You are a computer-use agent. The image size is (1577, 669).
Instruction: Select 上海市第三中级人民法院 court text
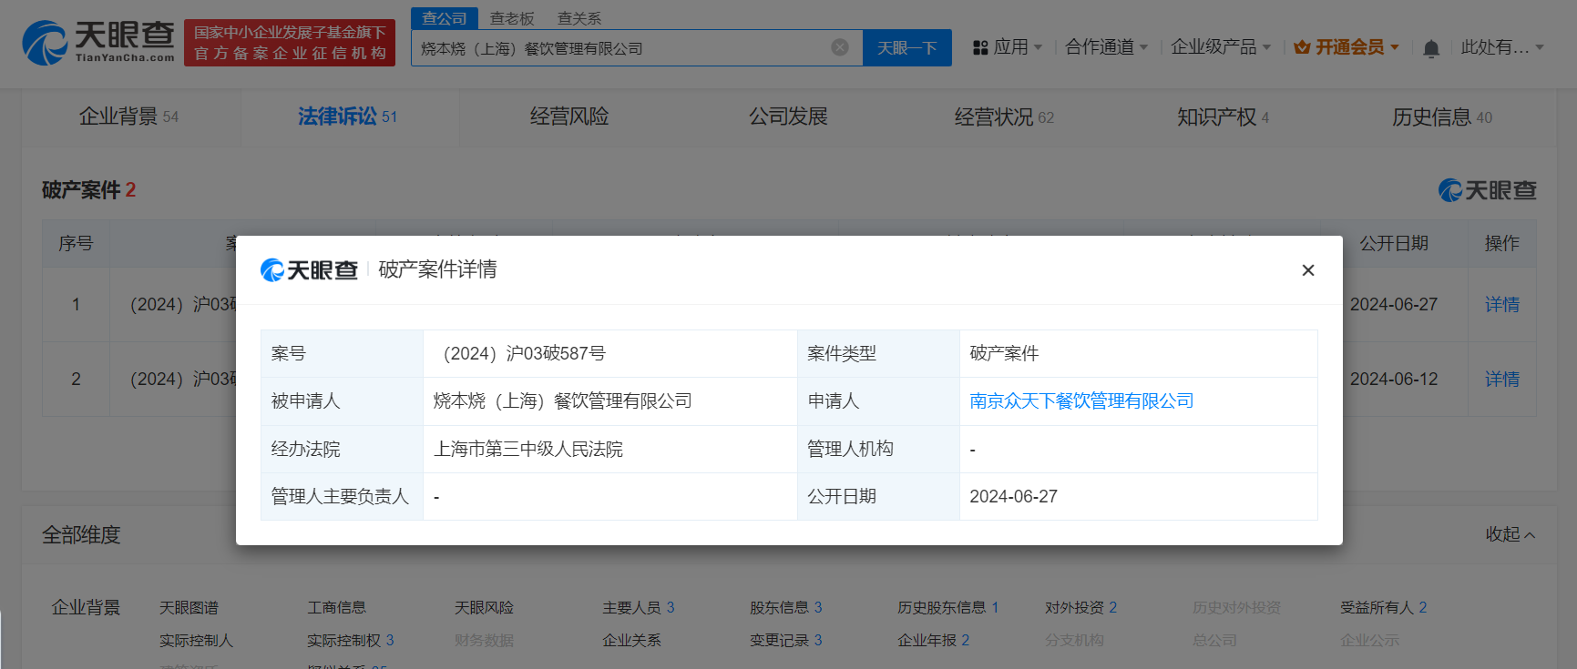click(x=528, y=449)
